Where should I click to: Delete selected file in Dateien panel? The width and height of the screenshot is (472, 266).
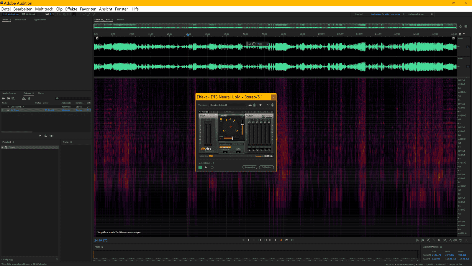click(x=29, y=98)
